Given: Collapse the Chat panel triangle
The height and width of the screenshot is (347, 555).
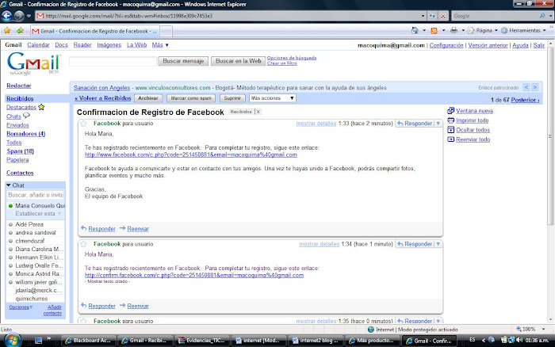Looking at the screenshot, I should click(x=9, y=185).
